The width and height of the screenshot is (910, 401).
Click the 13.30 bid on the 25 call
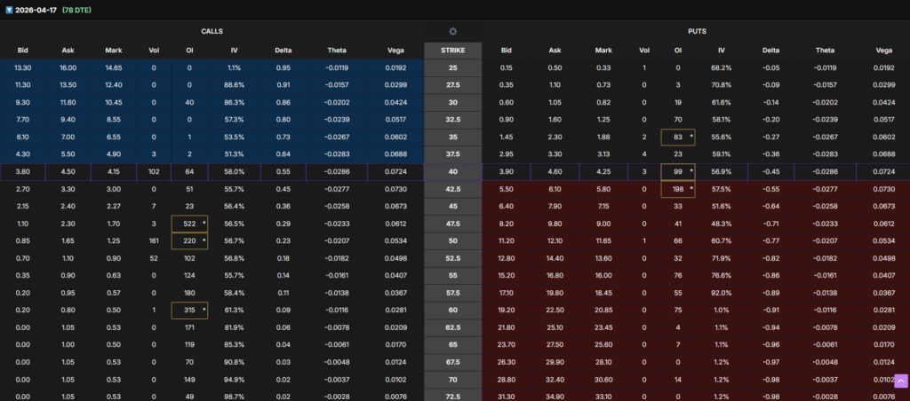(23, 68)
